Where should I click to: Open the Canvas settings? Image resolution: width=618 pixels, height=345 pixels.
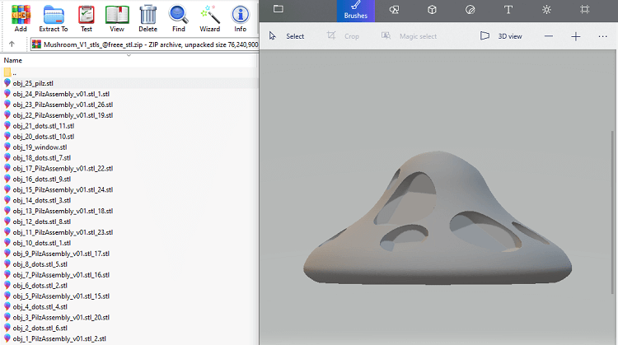pos(584,10)
